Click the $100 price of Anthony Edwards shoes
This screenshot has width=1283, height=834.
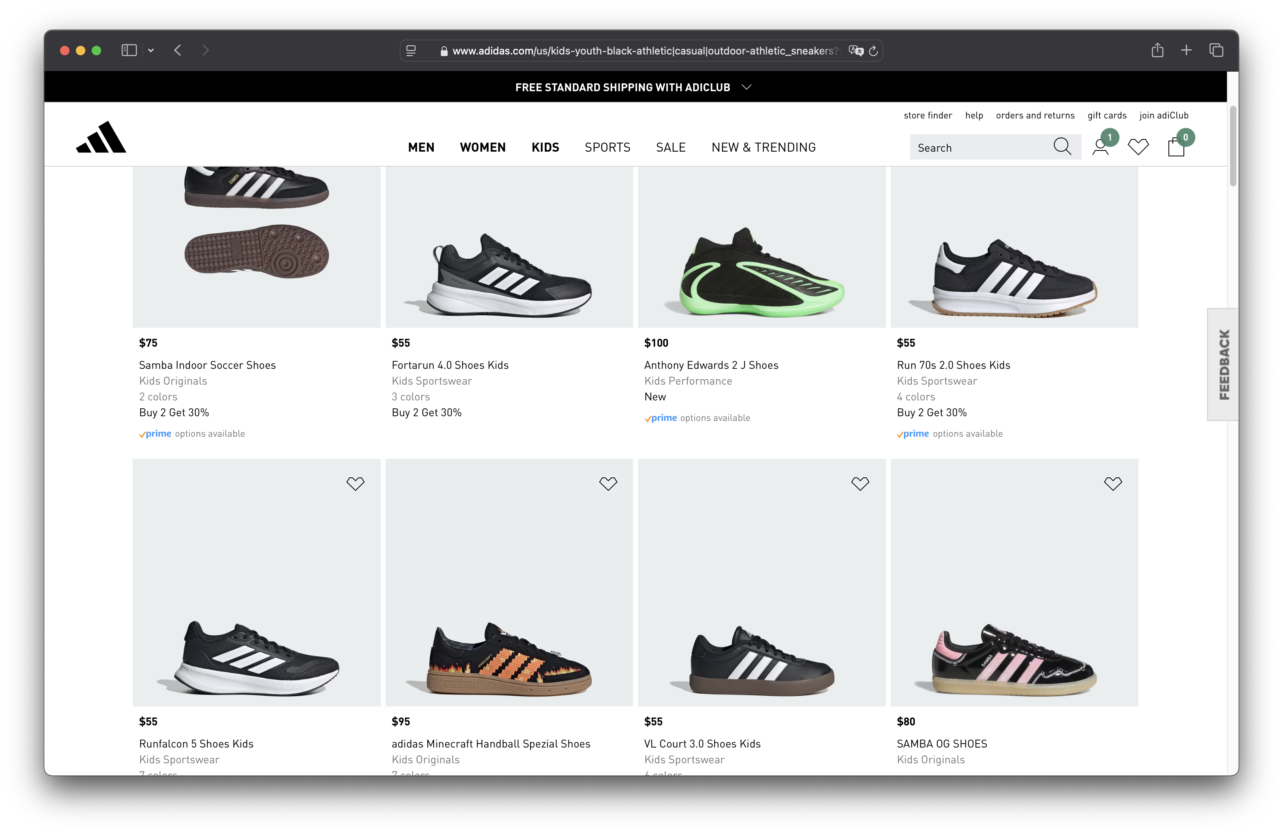coord(655,343)
